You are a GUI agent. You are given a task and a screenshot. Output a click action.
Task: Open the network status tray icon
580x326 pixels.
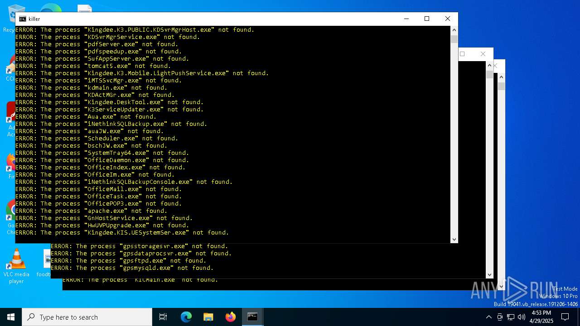(x=511, y=317)
